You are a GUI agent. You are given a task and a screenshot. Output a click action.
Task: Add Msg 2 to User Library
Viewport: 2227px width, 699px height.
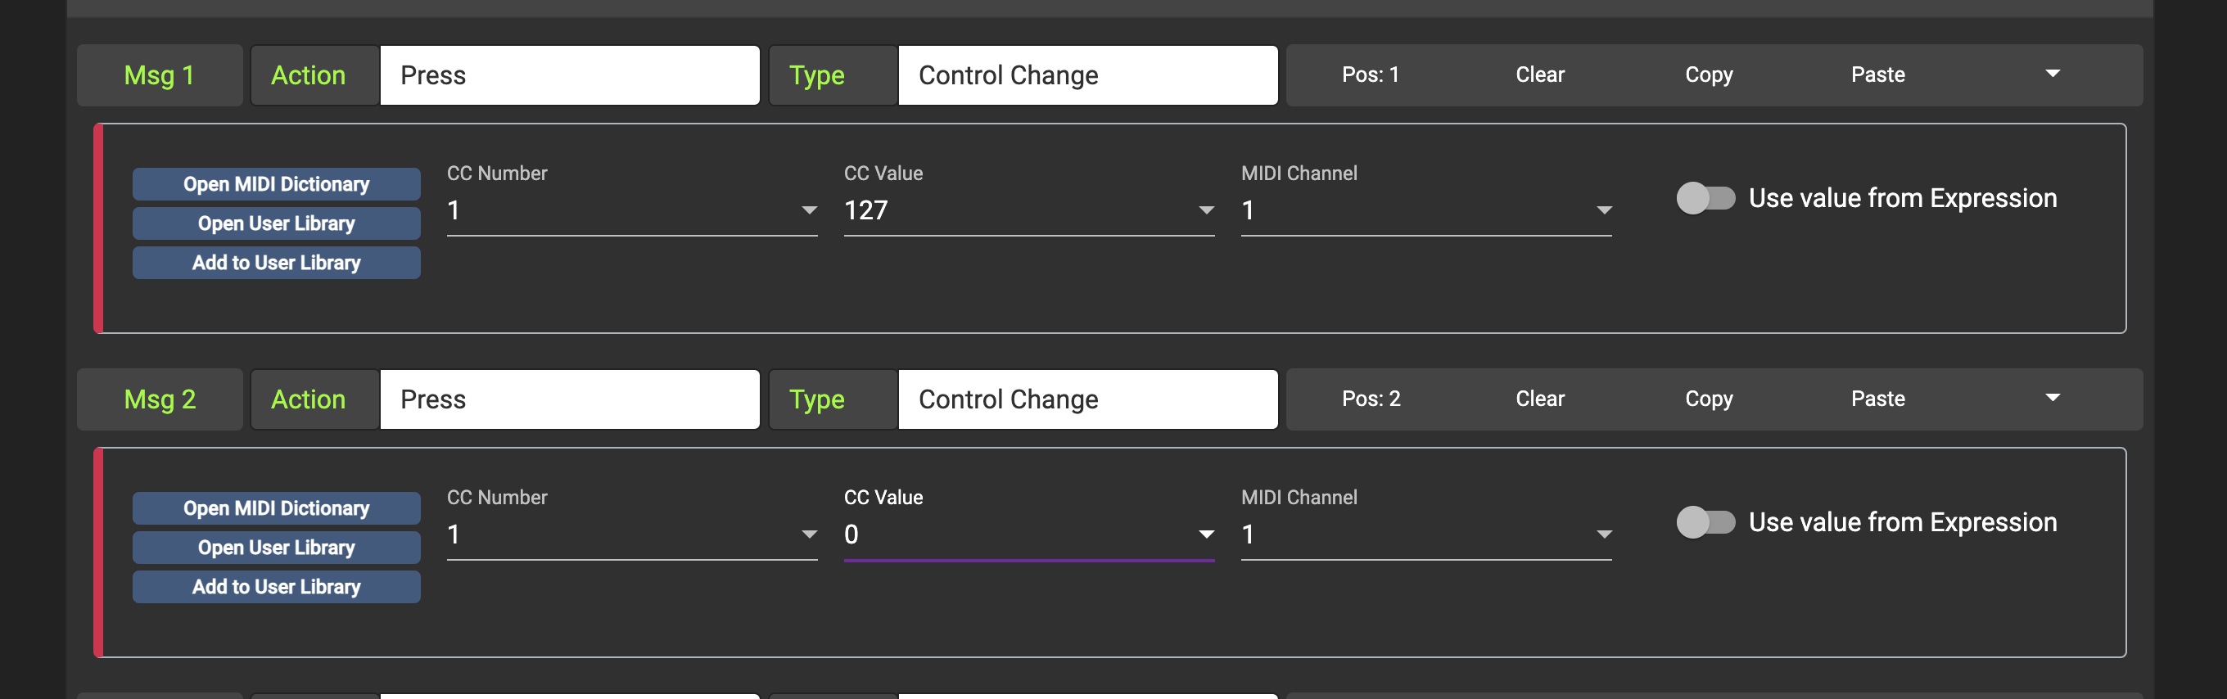coord(276,587)
